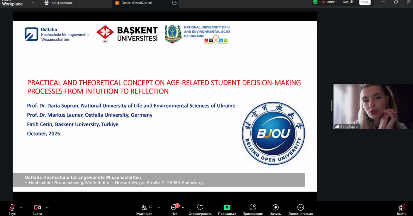Click the Вход sign-in button
This screenshot has height=216, width=413.
[365, 2]
